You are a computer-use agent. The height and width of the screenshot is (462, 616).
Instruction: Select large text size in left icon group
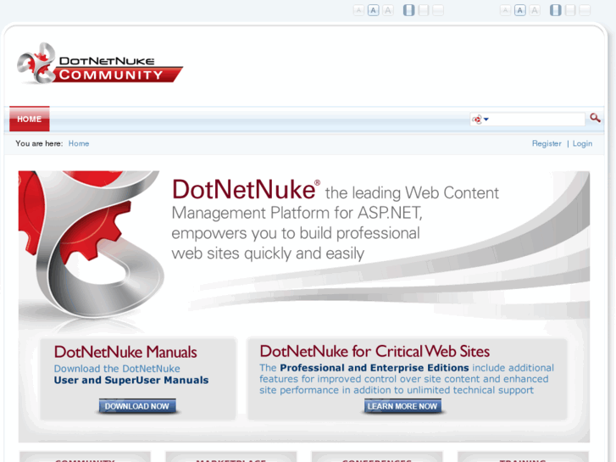(388, 10)
